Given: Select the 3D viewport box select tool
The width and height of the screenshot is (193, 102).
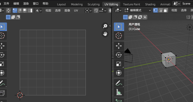Looking at the screenshot, I should [x=119, y=27].
